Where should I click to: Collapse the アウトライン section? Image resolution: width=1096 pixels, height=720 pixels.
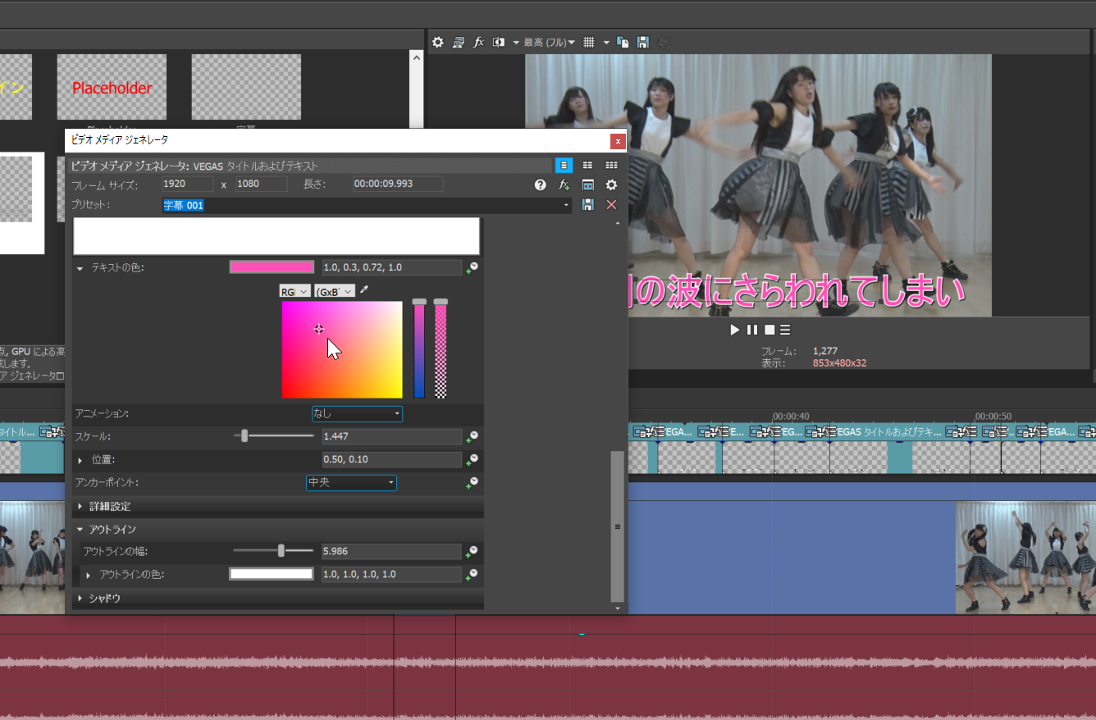pyautogui.click(x=80, y=530)
